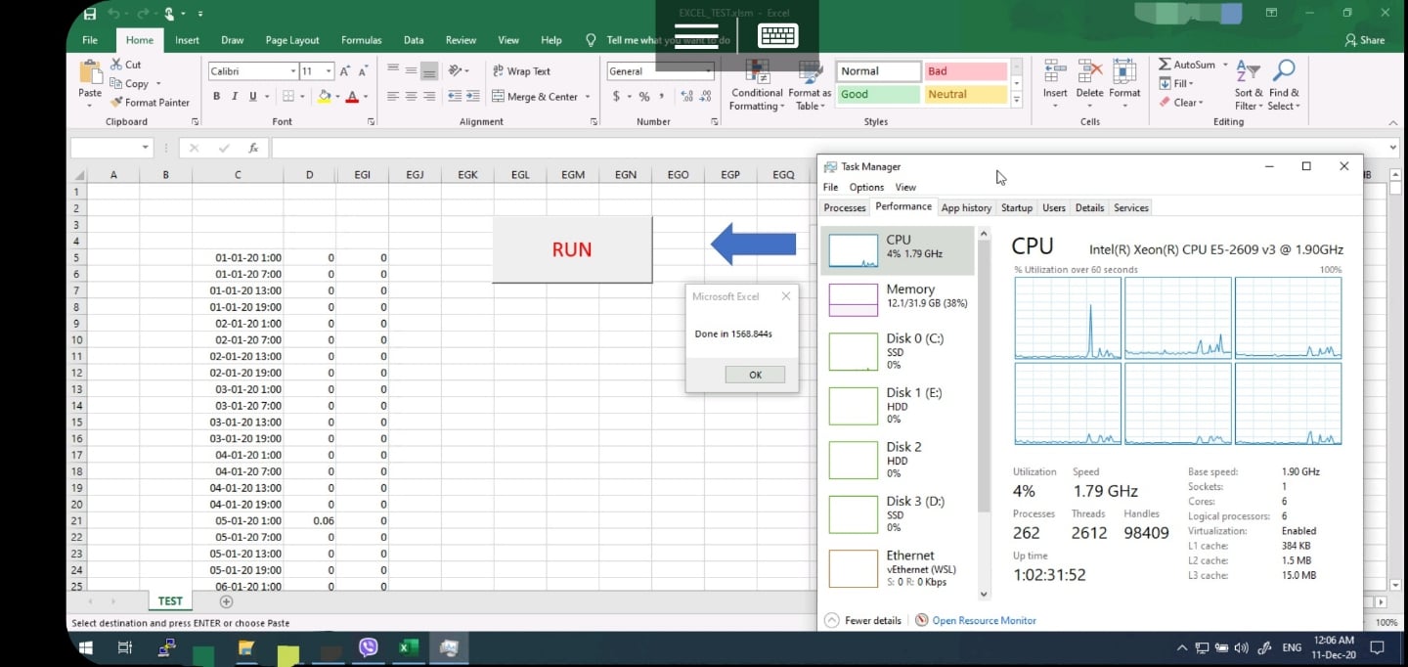Open the Copy options arrow

click(158, 84)
